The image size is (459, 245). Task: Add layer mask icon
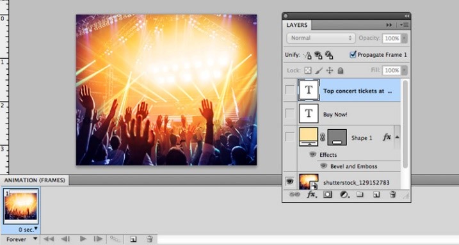pos(328,194)
